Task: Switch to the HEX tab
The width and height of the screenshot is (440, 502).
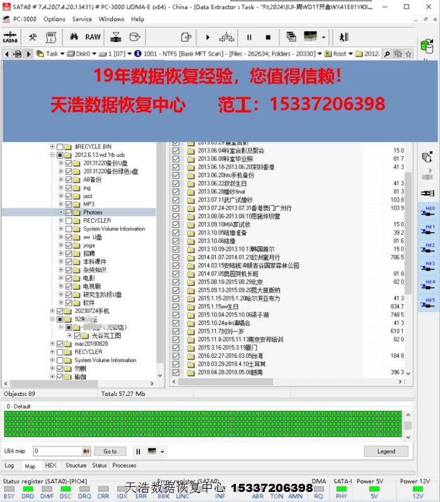Action: click(50, 466)
